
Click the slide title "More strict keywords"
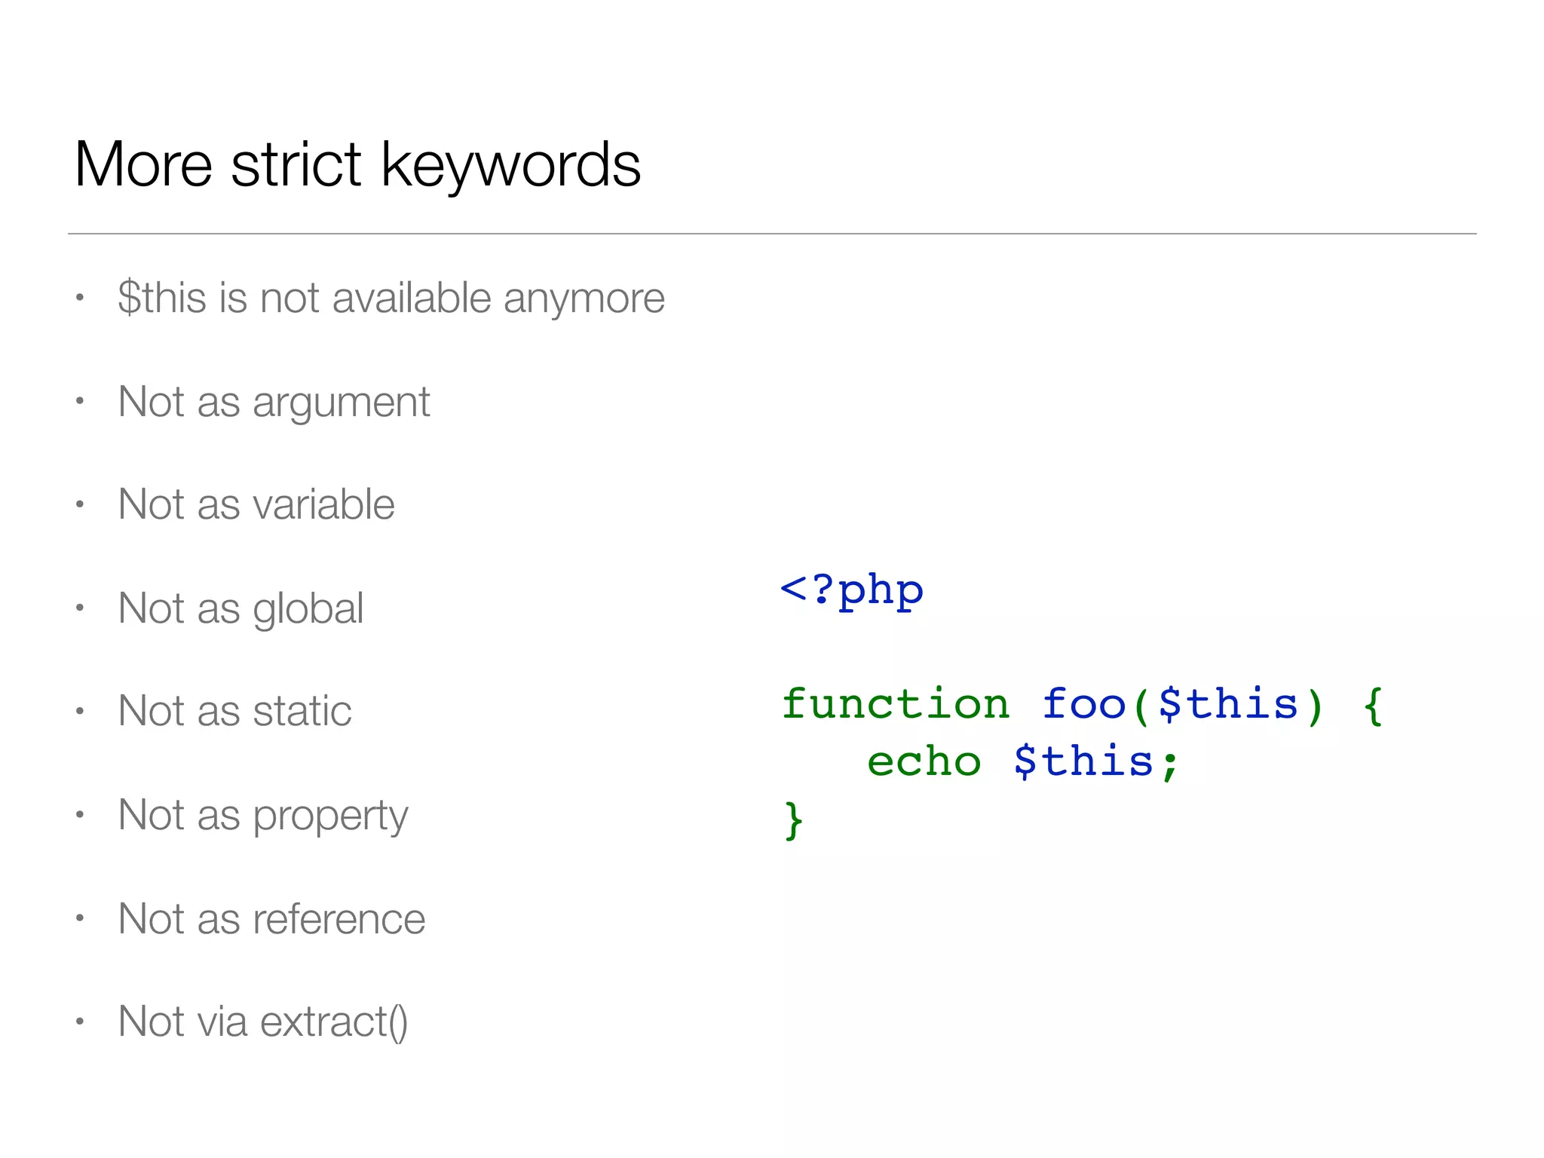pyautogui.click(x=357, y=164)
